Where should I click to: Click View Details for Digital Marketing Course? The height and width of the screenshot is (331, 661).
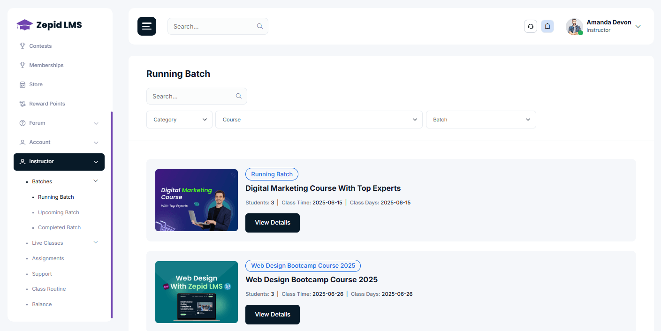[272, 223]
